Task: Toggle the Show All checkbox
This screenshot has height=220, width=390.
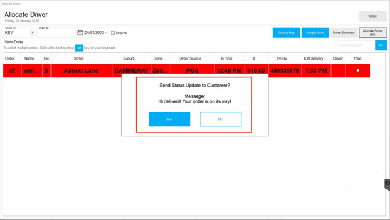Action: click(x=113, y=33)
